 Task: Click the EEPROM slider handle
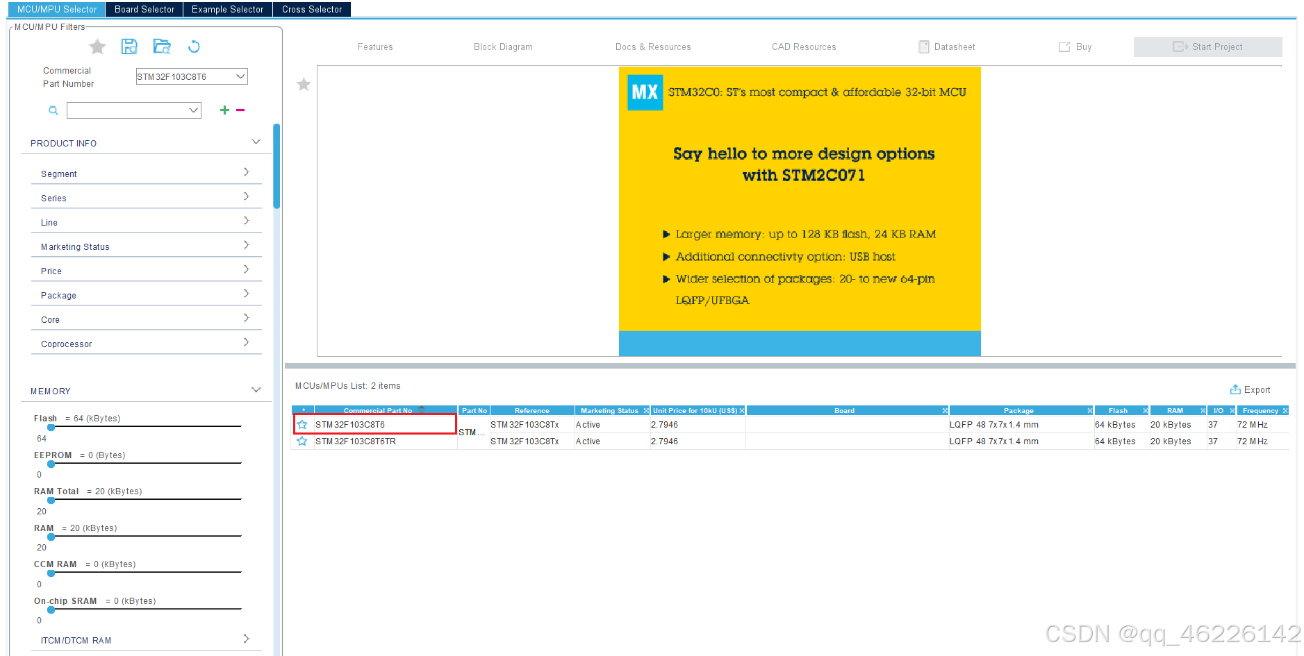(51, 464)
